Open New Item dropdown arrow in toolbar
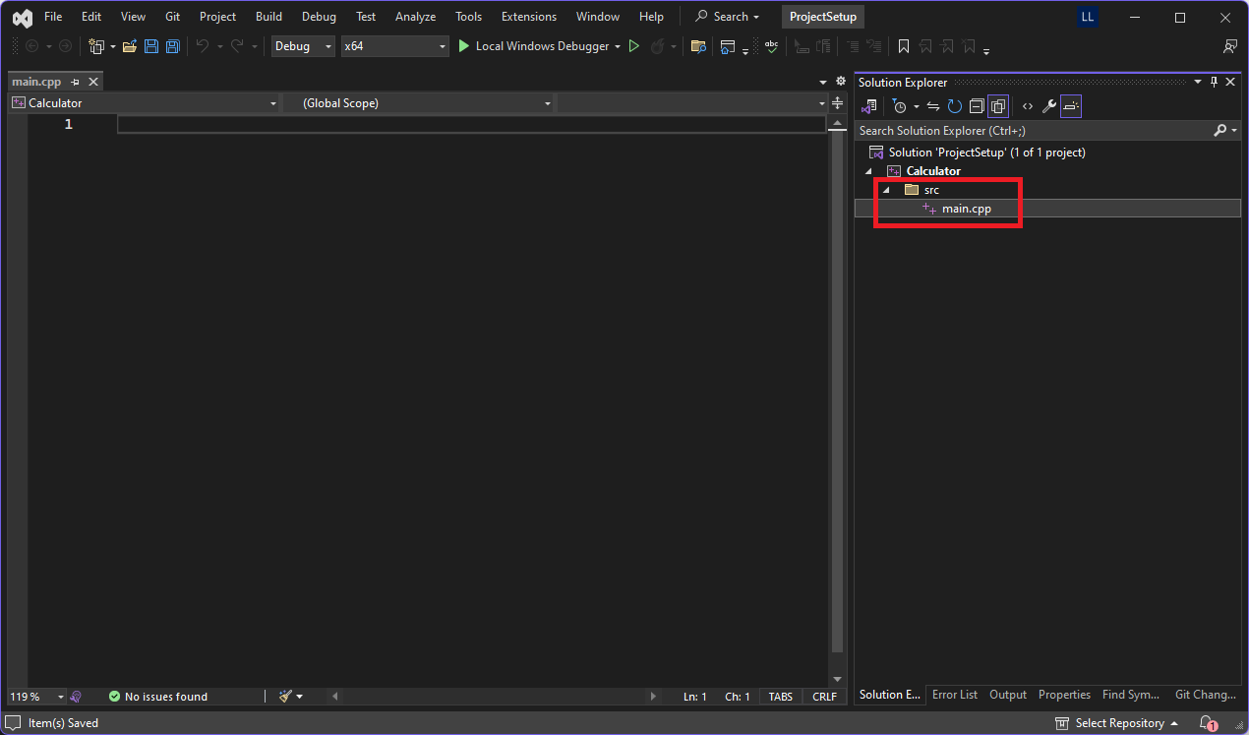Screen dimensions: 1249x735 tap(113, 46)
